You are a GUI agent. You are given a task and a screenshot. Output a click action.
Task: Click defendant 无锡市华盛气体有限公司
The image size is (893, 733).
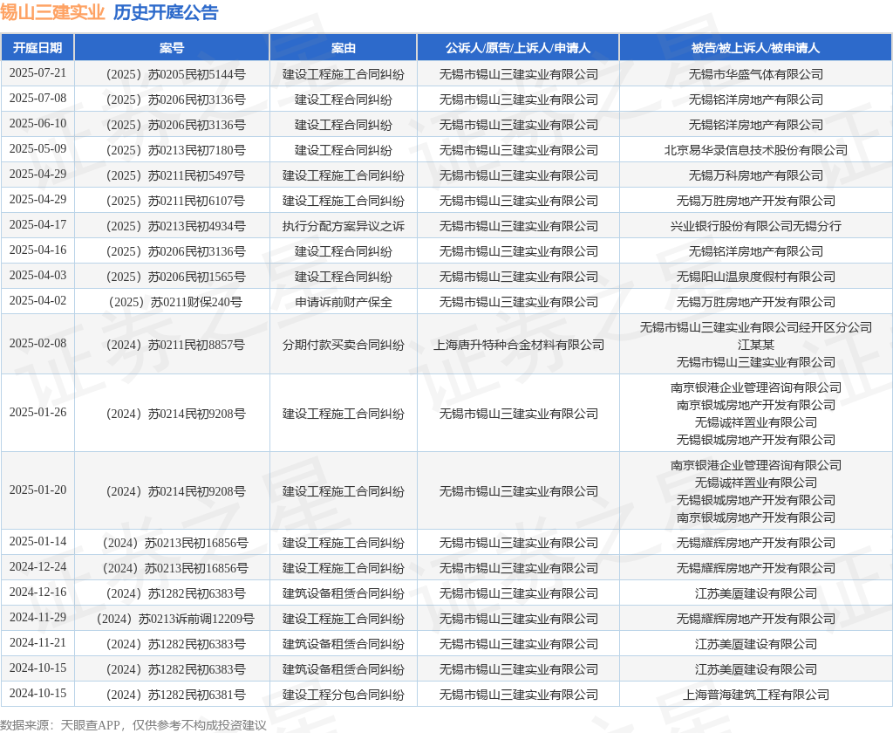point(756,74)
